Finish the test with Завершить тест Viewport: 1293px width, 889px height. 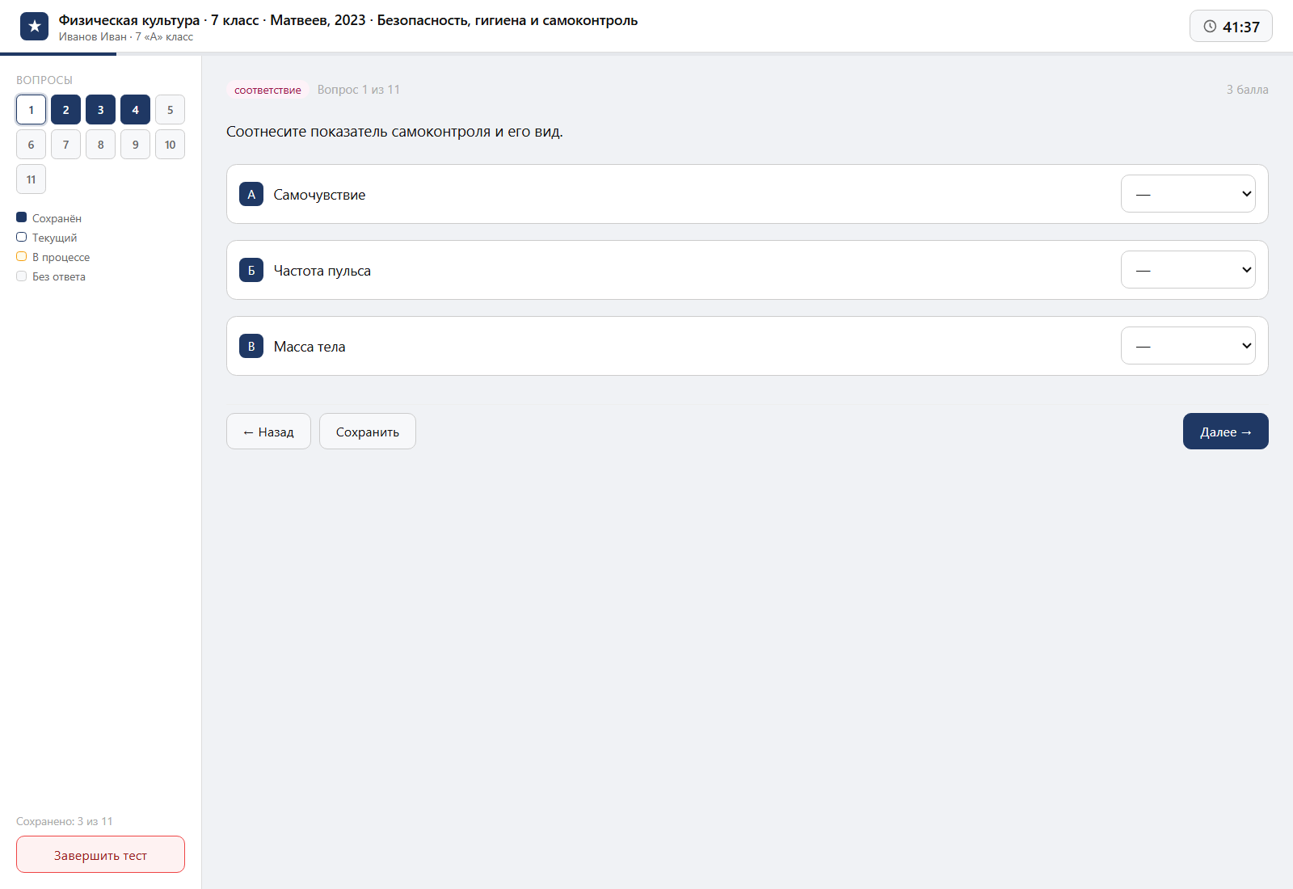100,854
